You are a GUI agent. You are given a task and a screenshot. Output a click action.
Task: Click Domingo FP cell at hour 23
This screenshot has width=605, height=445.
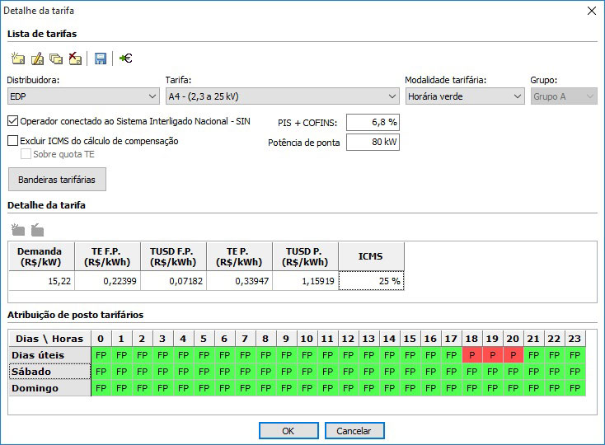coord(575,388)
